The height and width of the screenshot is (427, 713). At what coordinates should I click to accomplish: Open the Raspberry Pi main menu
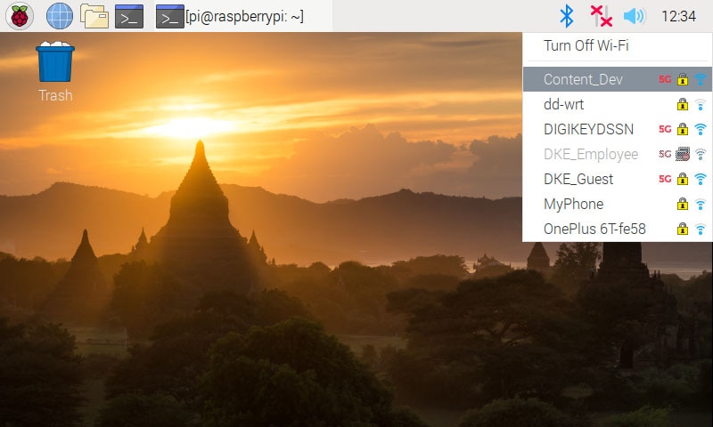coord(19,16)
